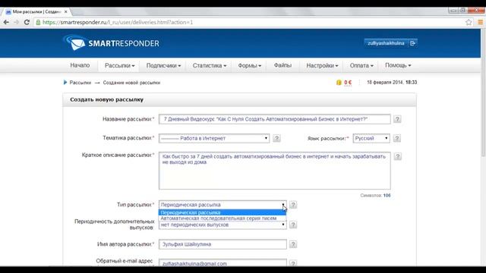Click into the Название рассылки field
486x273 pixels.
(275, 119)
